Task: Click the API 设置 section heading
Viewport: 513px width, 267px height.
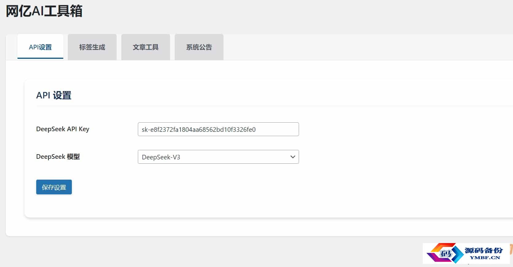Action: (54, 95)
